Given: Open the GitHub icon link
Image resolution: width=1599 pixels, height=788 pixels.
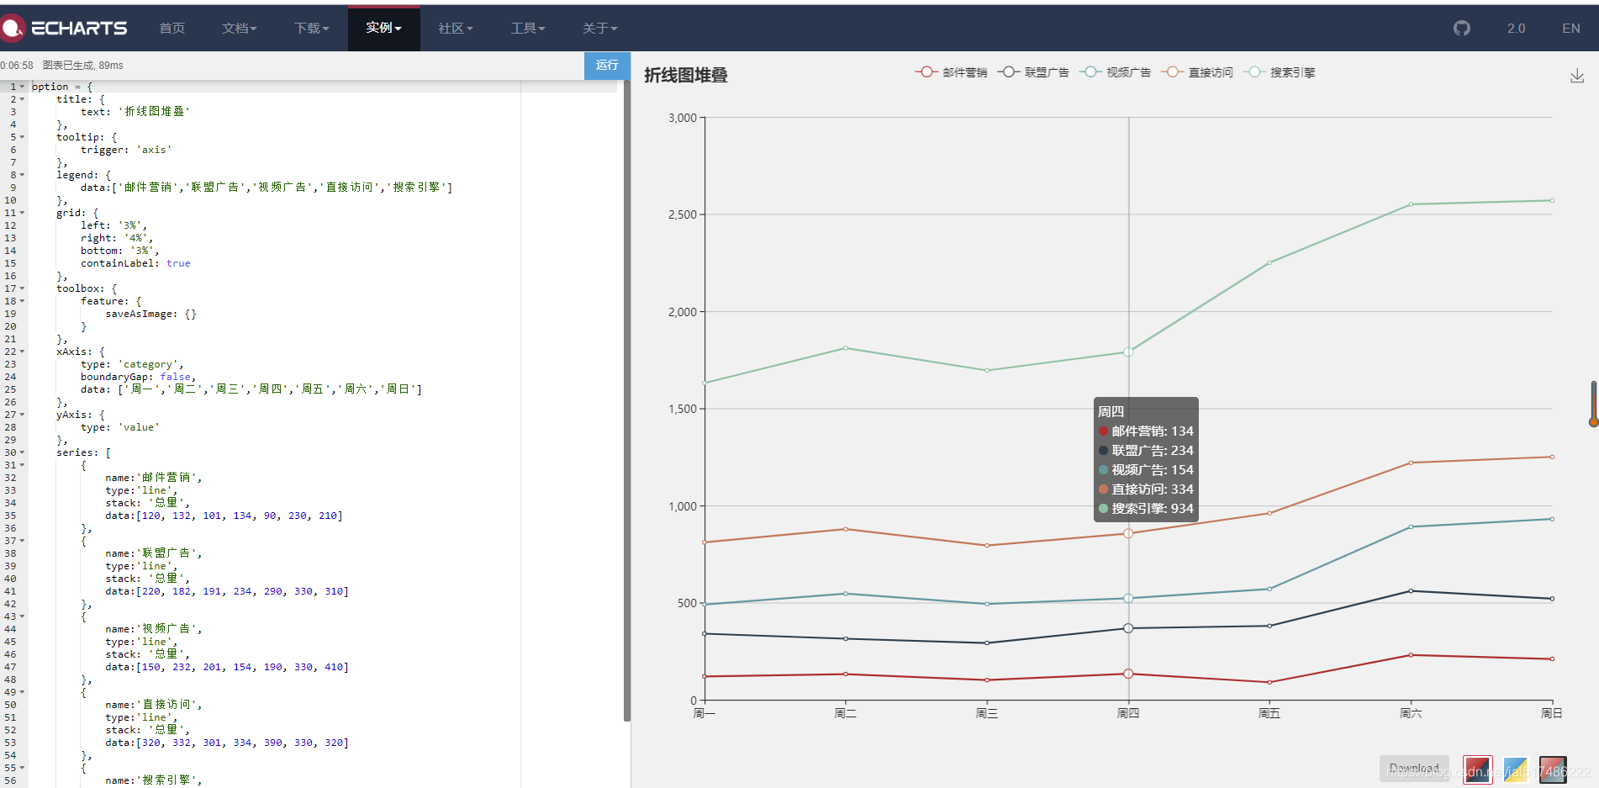Looking at the screenshot, I should pyautogui.click(x=1462, y=28).
